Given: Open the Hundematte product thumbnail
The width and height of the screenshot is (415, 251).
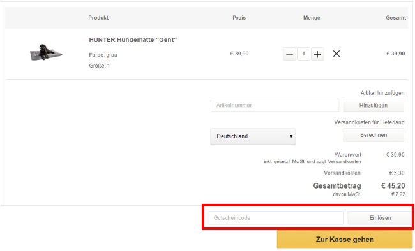Looking at the screenshot, I should point(47,52).
